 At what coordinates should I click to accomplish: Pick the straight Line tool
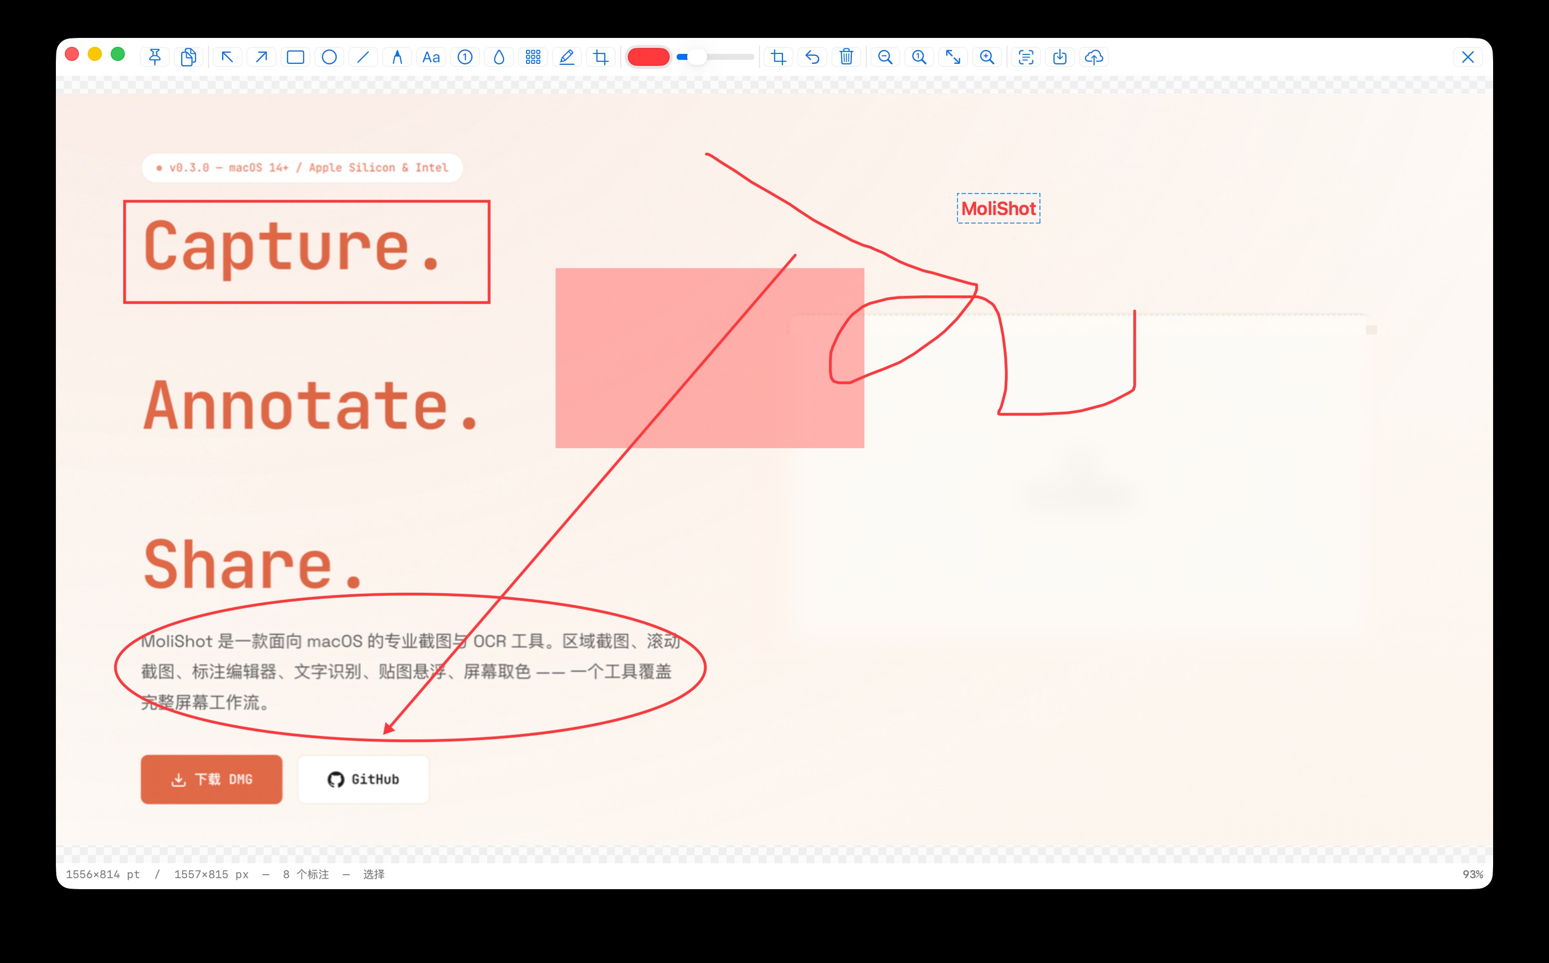[363, 57]
